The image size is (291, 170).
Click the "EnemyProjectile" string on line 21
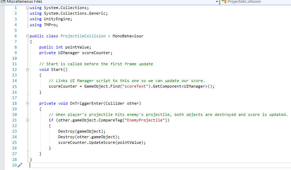(145, 120)
